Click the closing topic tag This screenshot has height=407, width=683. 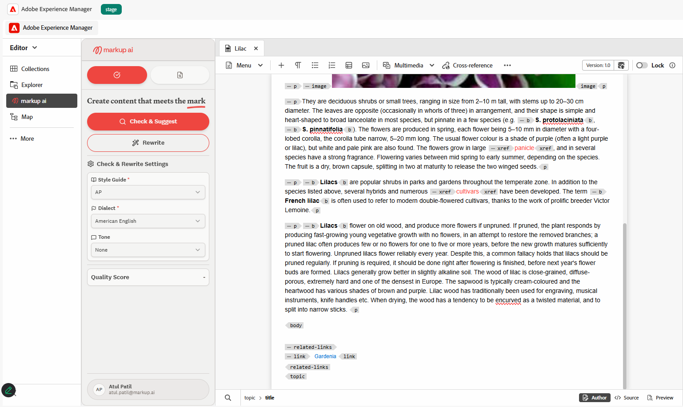(296, 376)
